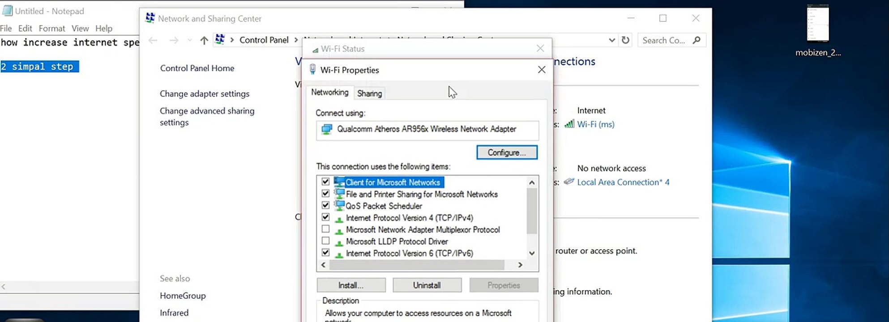Open the HomeGroup link
Screen dimensions: 889x322
183,296
